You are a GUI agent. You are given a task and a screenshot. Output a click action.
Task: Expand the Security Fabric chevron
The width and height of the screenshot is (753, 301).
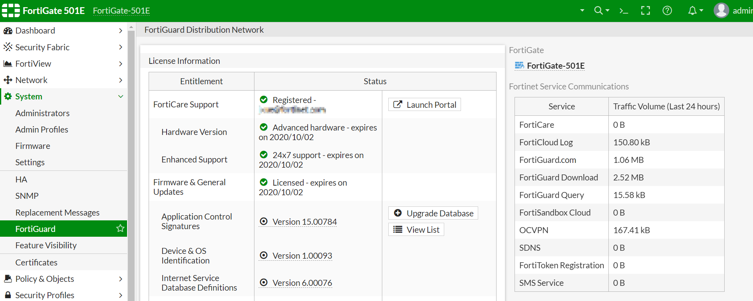tap(121, 47)
